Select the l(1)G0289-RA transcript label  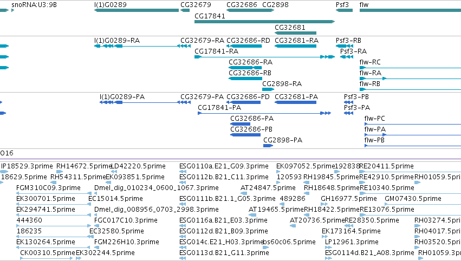pos(116,41)
